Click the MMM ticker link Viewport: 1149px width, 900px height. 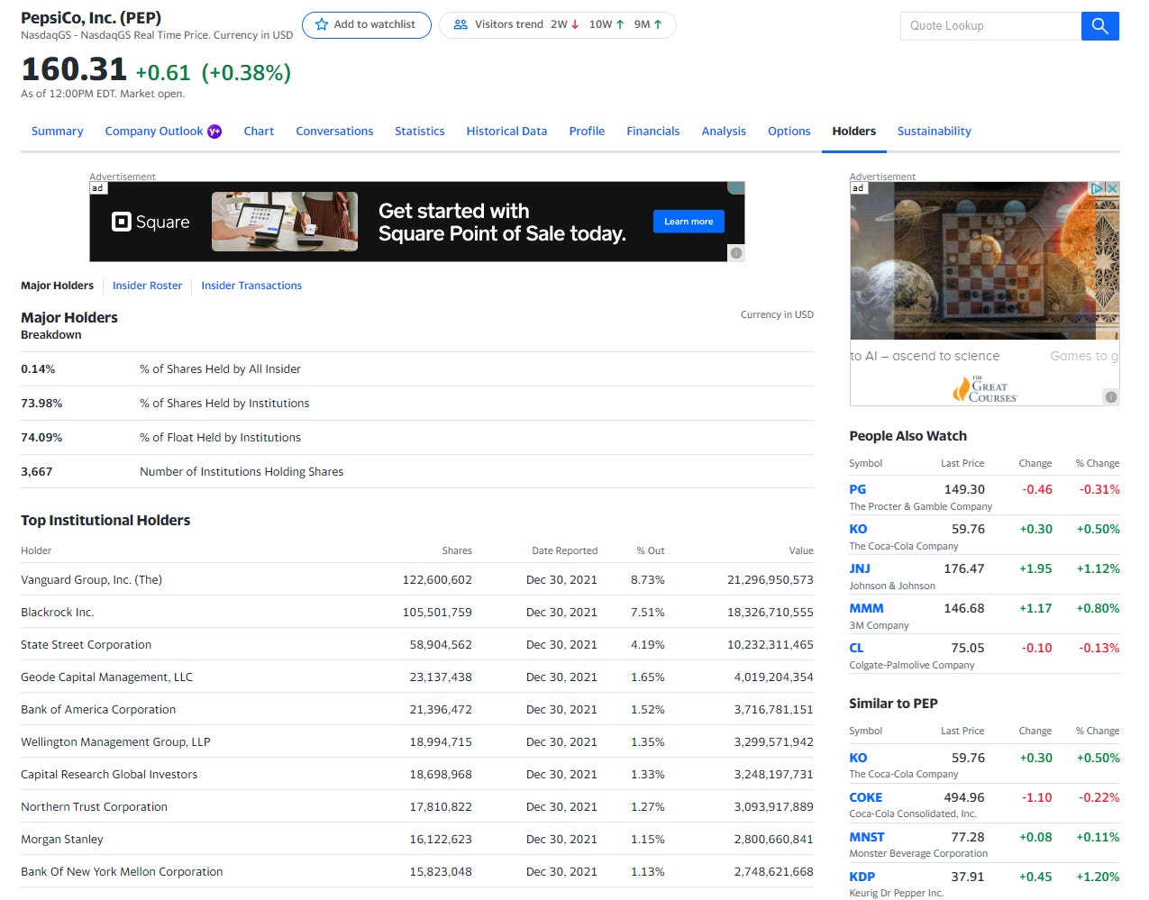[x=866, y=608]
